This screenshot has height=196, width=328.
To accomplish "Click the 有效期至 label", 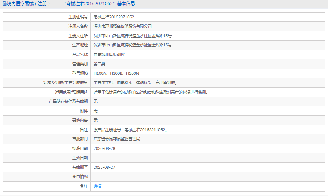I will coord(80,167).
